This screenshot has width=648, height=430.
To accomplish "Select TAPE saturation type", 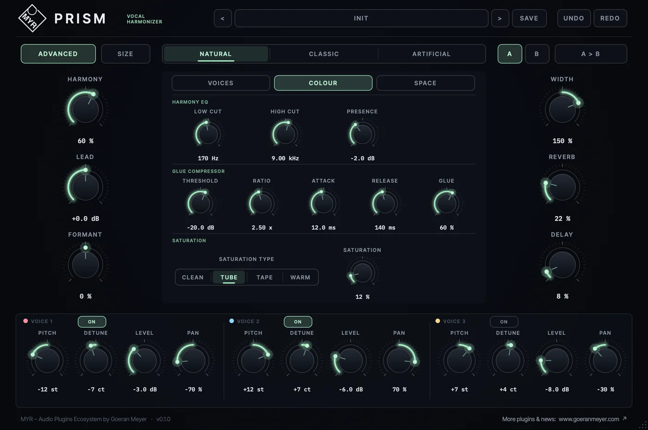I will pos(265,277).
